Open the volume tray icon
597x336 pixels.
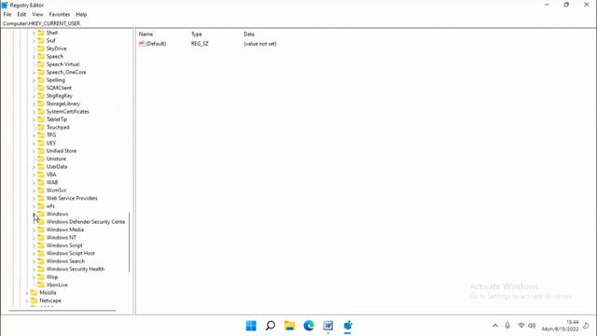(532, 326)
